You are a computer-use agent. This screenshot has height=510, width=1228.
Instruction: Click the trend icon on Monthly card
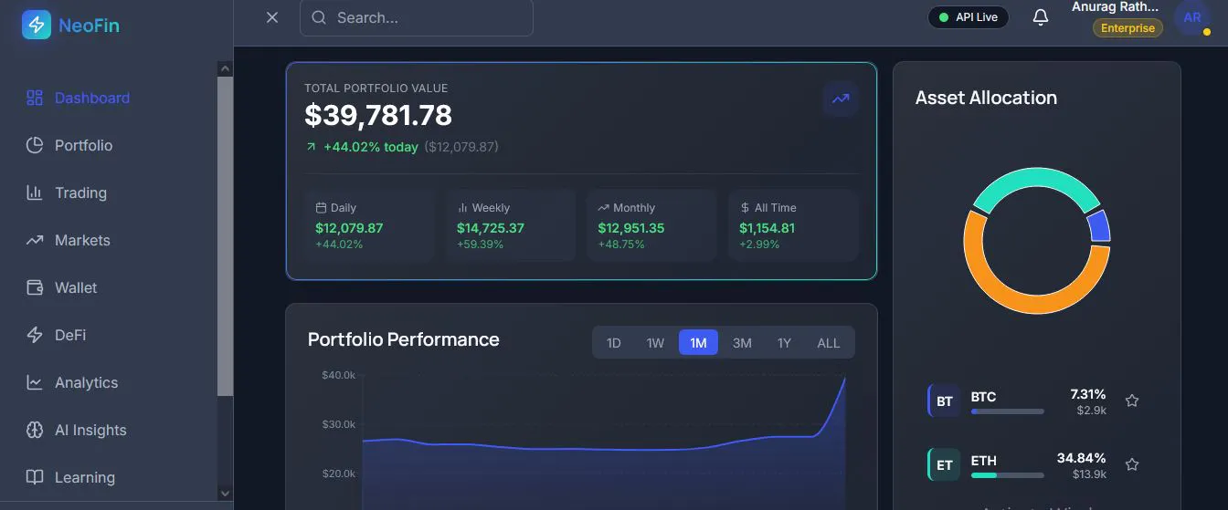tap(603, 208)
